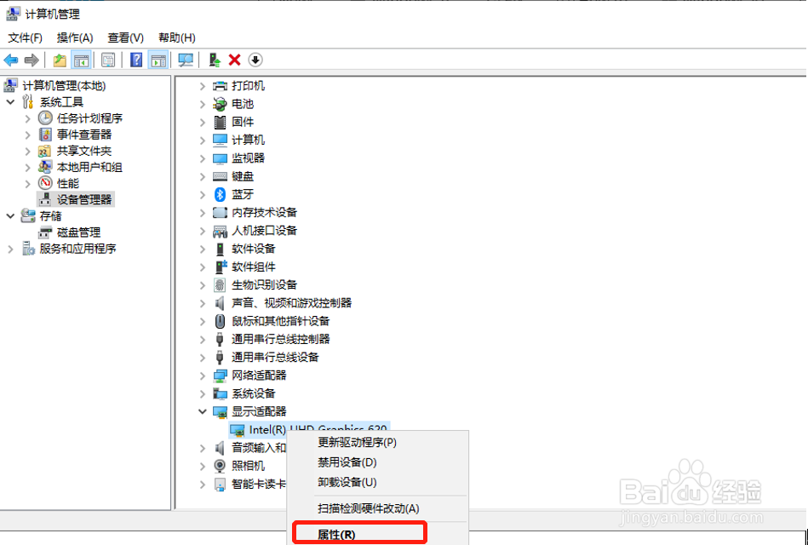Click the Properties toolbar icon
The image size is (808, 545).
click(107, 60)
